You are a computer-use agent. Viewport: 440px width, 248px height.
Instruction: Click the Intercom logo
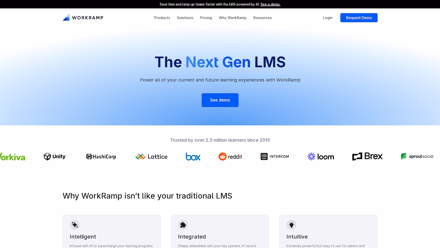point(275,157)
